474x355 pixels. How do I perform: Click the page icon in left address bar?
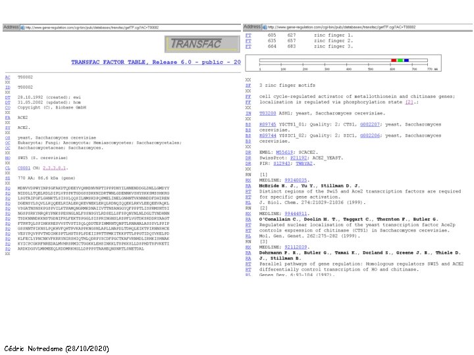click(x=22, y=28)
